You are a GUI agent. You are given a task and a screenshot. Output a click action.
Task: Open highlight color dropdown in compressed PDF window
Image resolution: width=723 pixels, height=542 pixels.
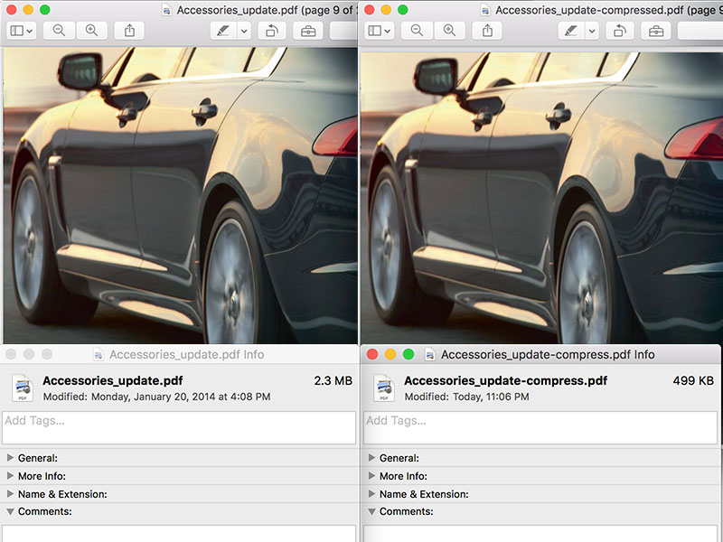(x=592, y=31)
